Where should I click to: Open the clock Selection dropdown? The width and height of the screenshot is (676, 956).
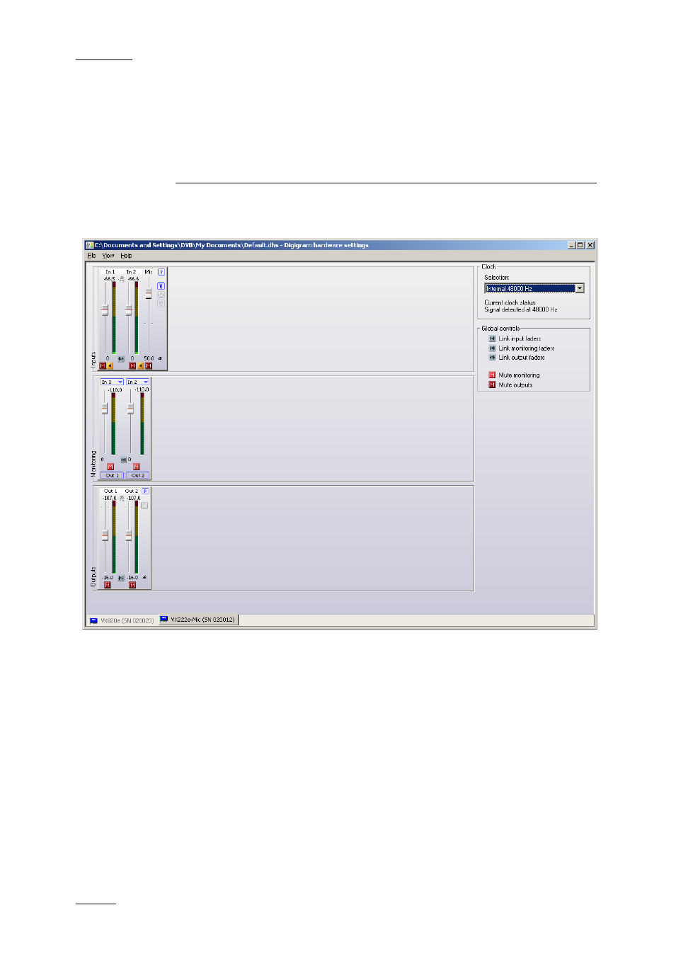click(580, 288)
